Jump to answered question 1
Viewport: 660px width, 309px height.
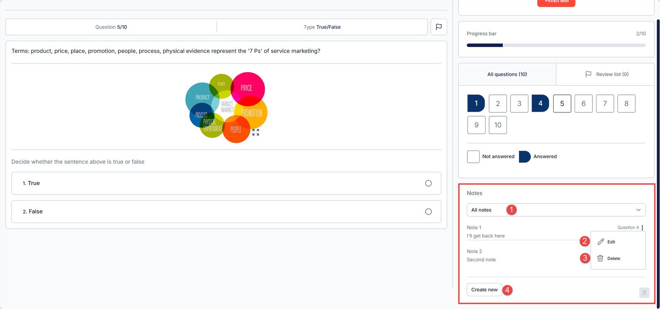(476, 103)
